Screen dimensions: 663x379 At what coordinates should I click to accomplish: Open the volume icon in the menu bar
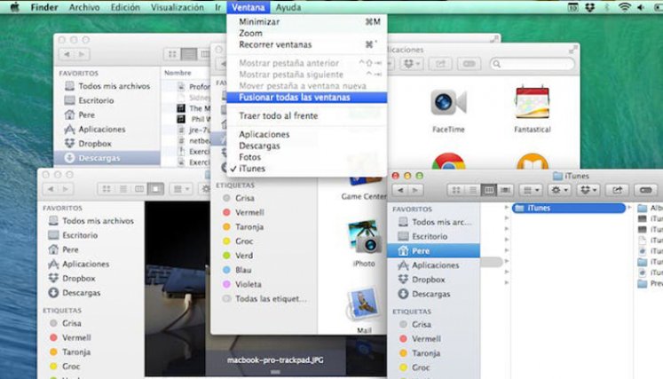(642, 7)
